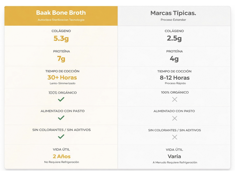Click the 2.5g collagen value
Screen dimensions: 235x178
174,38
